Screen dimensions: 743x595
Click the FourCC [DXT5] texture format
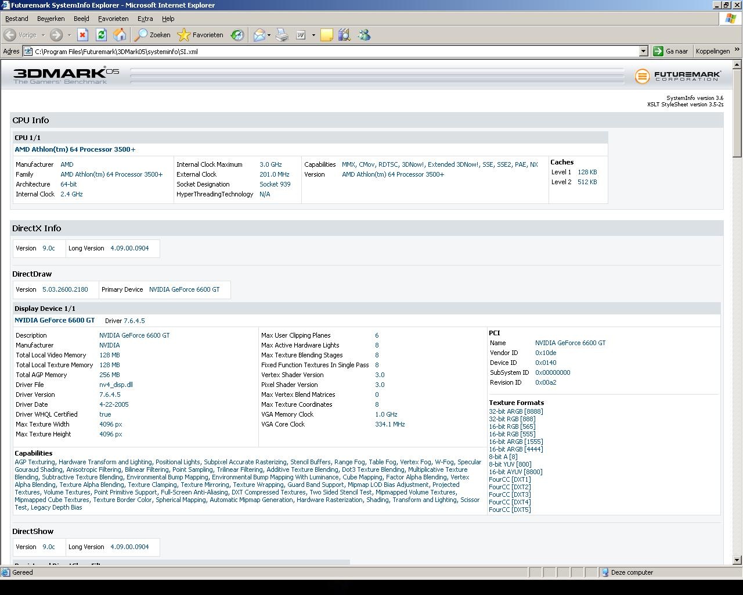coord(510,510)
